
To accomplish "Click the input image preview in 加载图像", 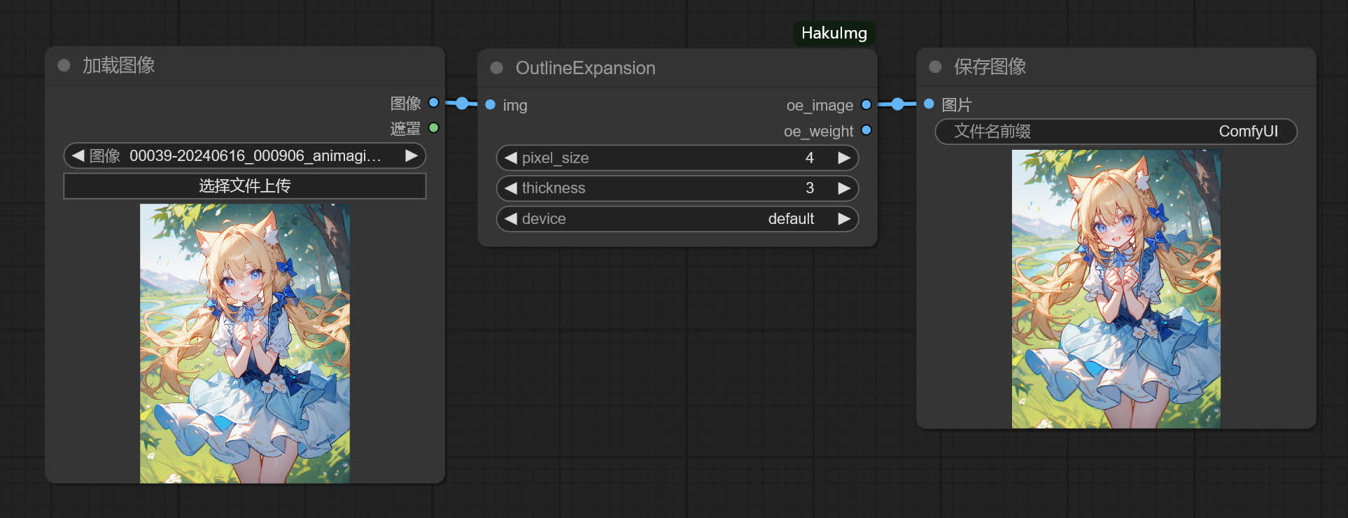I will [x=245, y=344].
